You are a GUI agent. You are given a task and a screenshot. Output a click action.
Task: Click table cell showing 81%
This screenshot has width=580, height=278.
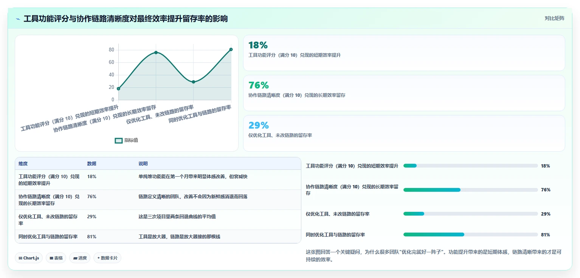(x=91, y=237)
